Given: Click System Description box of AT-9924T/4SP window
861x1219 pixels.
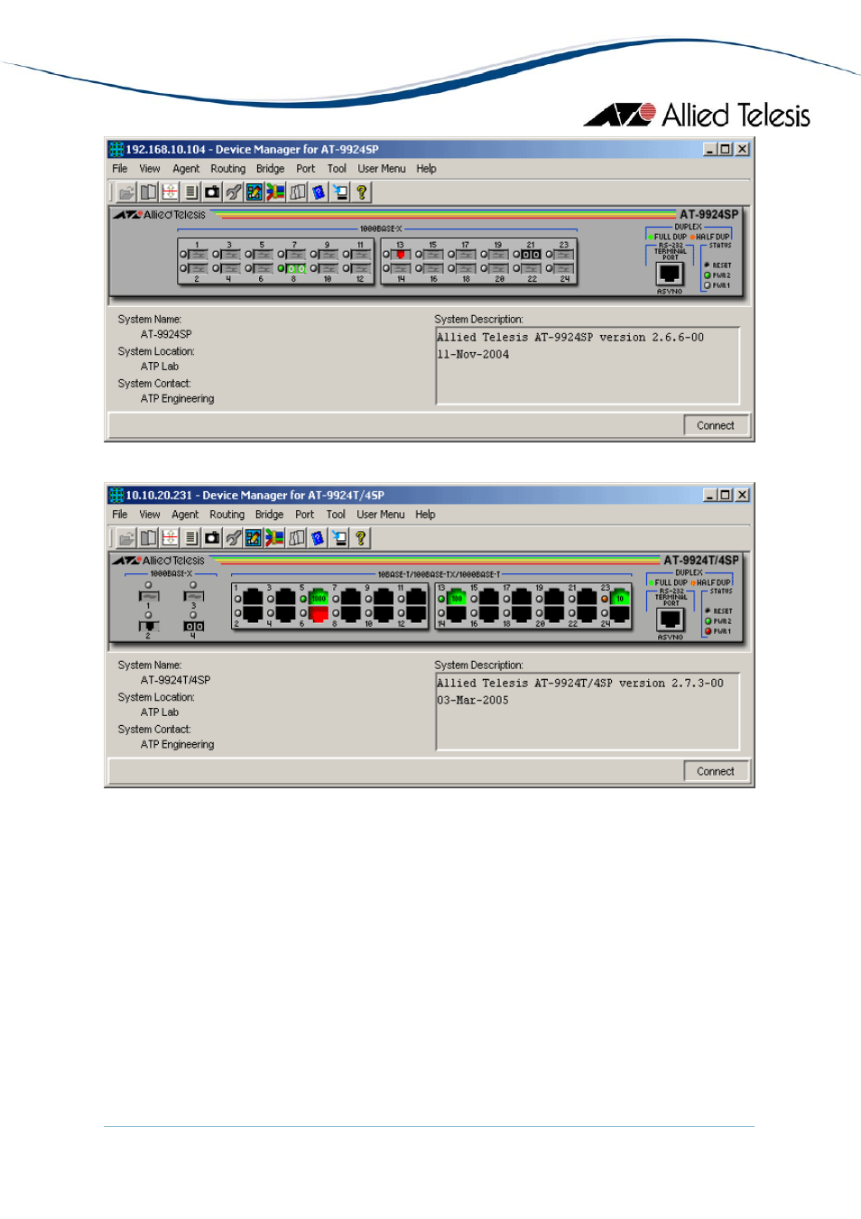Looking at the screenshot, I should click(x=588, y=712).
